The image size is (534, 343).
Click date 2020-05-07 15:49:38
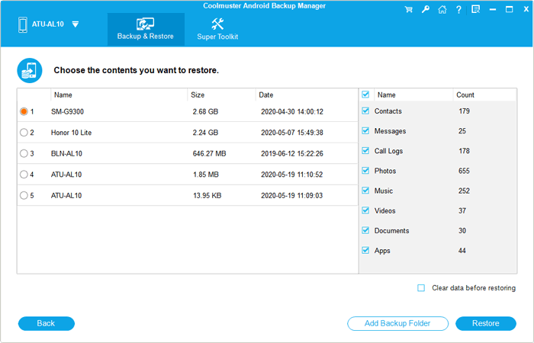pyautogui.click(x=292, y=133)
